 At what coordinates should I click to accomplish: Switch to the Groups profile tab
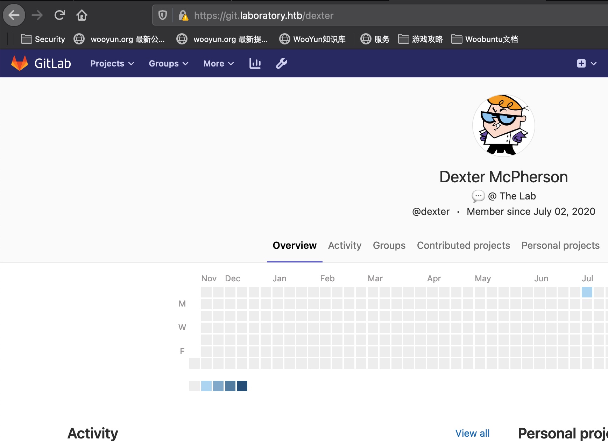tap(389, 245)
